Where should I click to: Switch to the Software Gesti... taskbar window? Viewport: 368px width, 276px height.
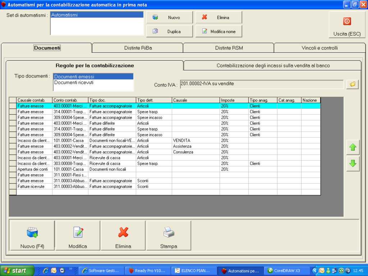tap(101, 271)
